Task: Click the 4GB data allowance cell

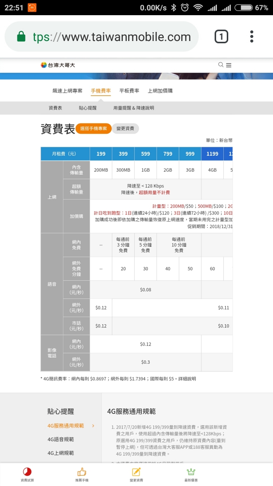Action: coord(212,170)
